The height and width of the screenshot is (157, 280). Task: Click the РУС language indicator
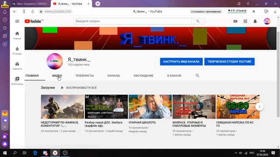(x=252, y=153)
